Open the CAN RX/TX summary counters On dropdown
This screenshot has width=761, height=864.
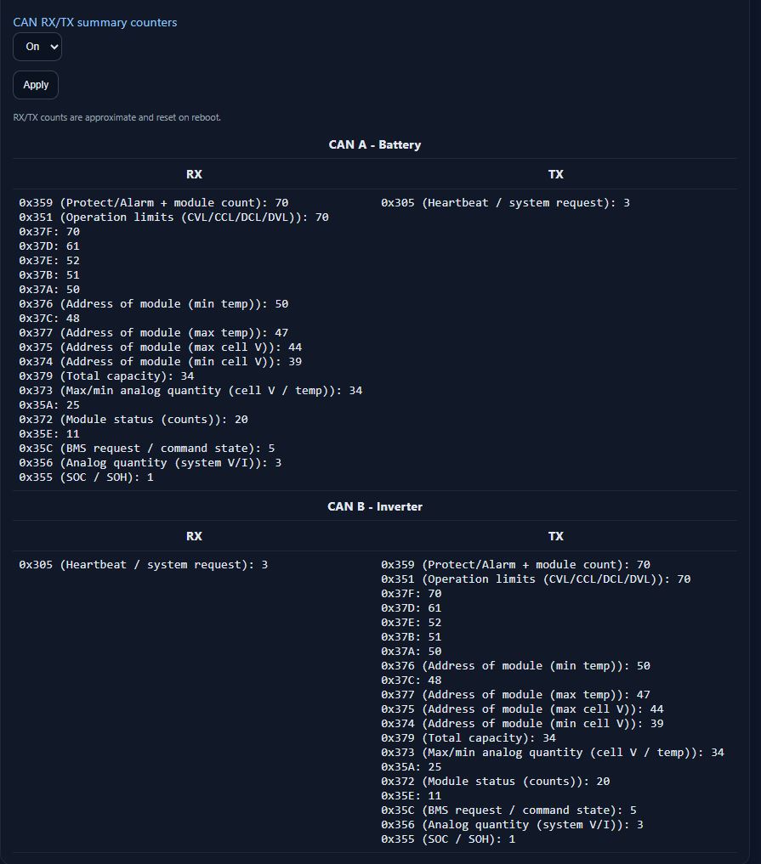37,47
